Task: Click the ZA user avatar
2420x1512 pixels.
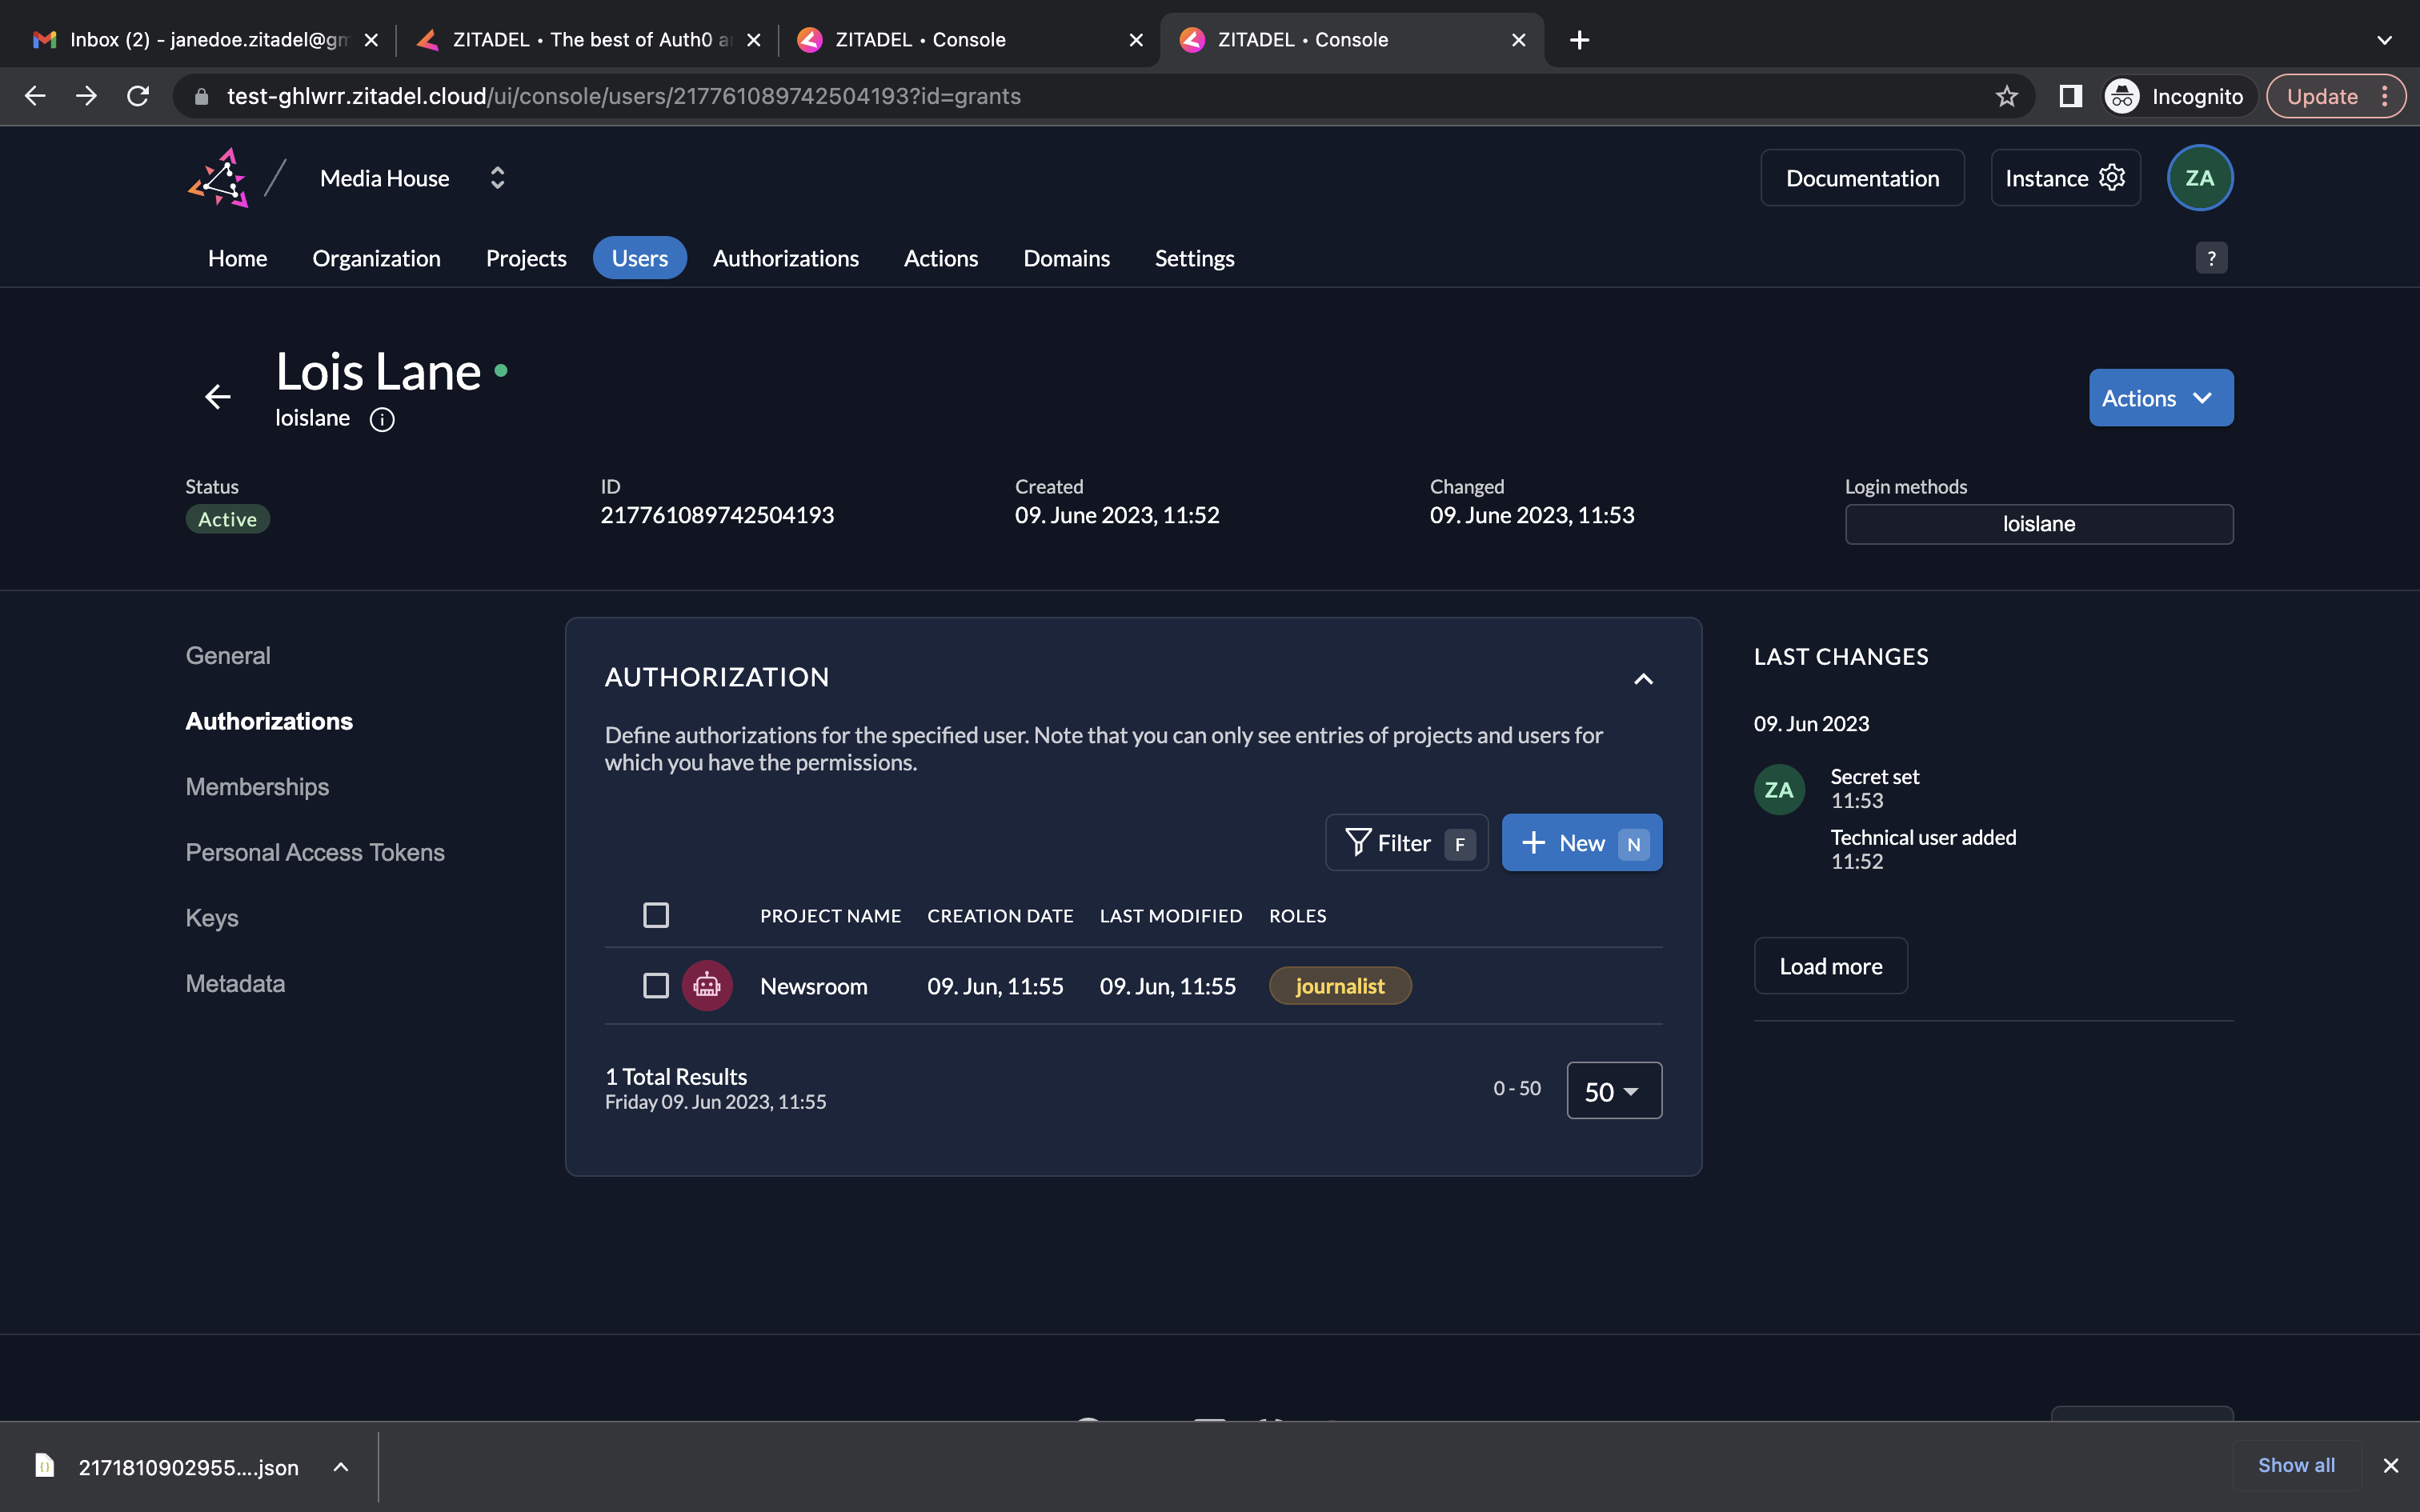Action: tap(2199, 178)
